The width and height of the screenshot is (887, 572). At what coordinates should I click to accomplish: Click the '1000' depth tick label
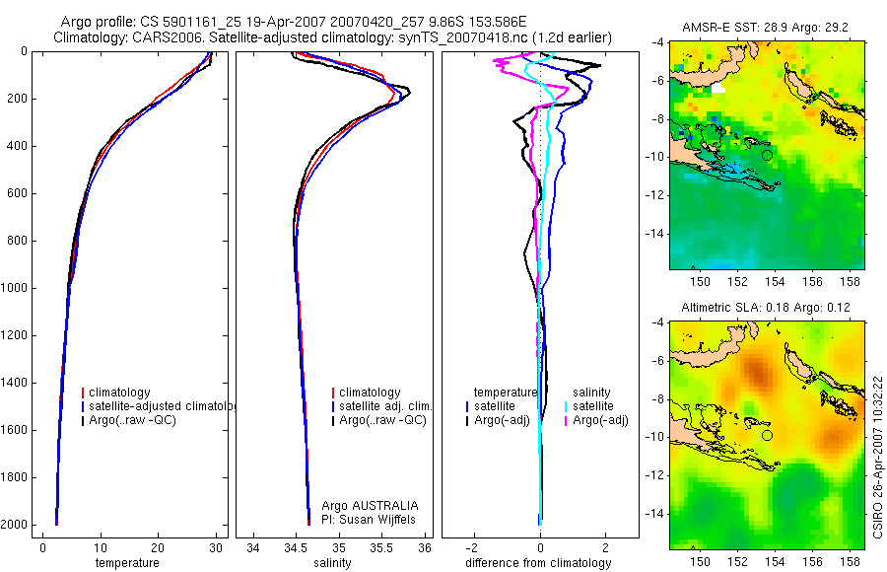click(14, 288)
